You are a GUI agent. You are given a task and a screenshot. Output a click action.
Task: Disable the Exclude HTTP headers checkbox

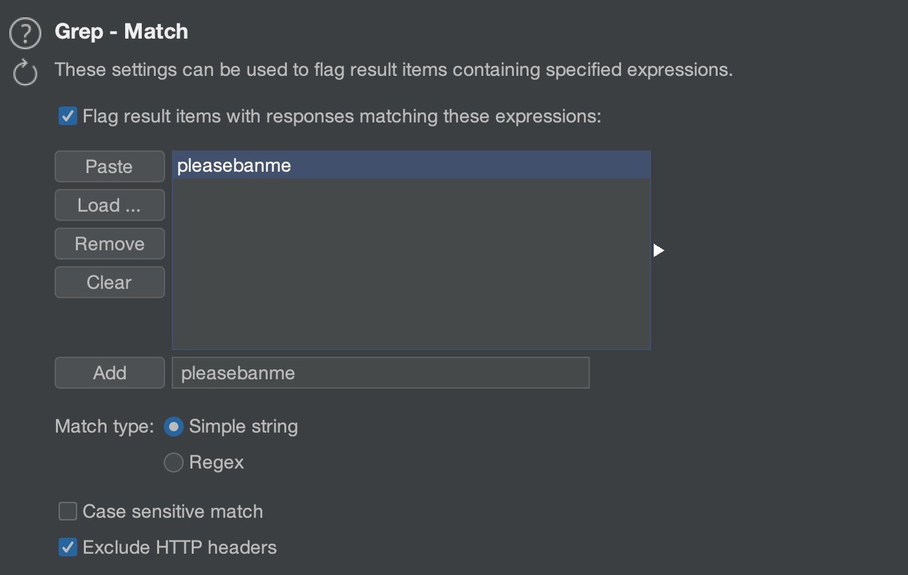(68, 547)
